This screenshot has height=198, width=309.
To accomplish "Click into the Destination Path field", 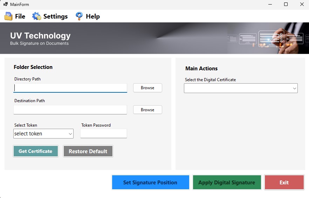I will point(70,109).
